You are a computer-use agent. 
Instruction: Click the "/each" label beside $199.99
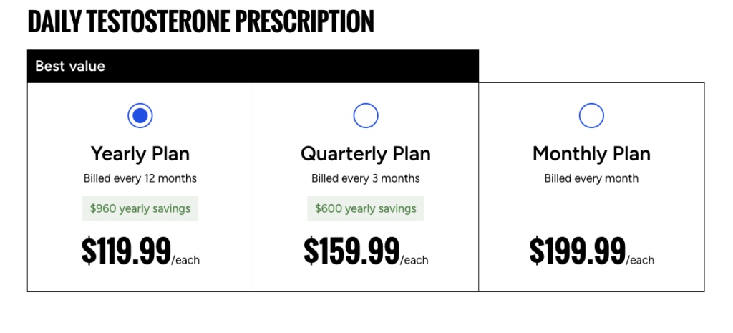[641, 260]
